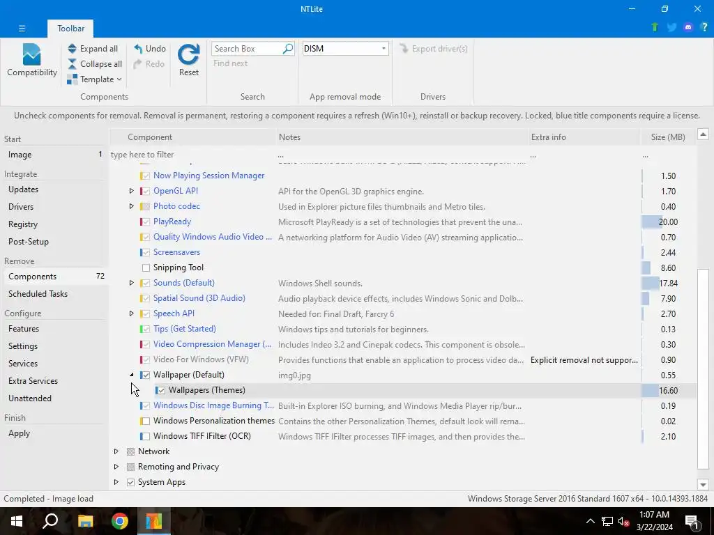Screen dimensions: 714x535
Task: Click the Reset refresh icon
Action: tap(188, 54)
